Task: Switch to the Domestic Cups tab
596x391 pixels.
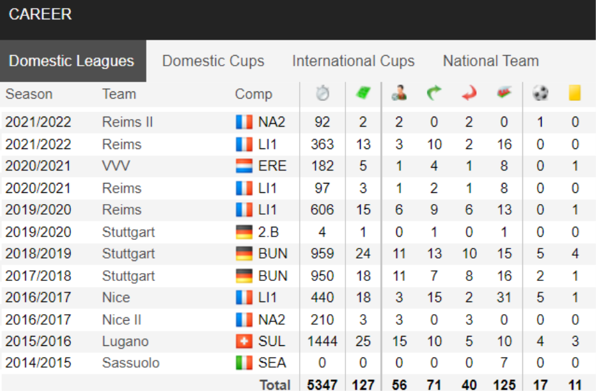Action: click(x=213, y=61)
